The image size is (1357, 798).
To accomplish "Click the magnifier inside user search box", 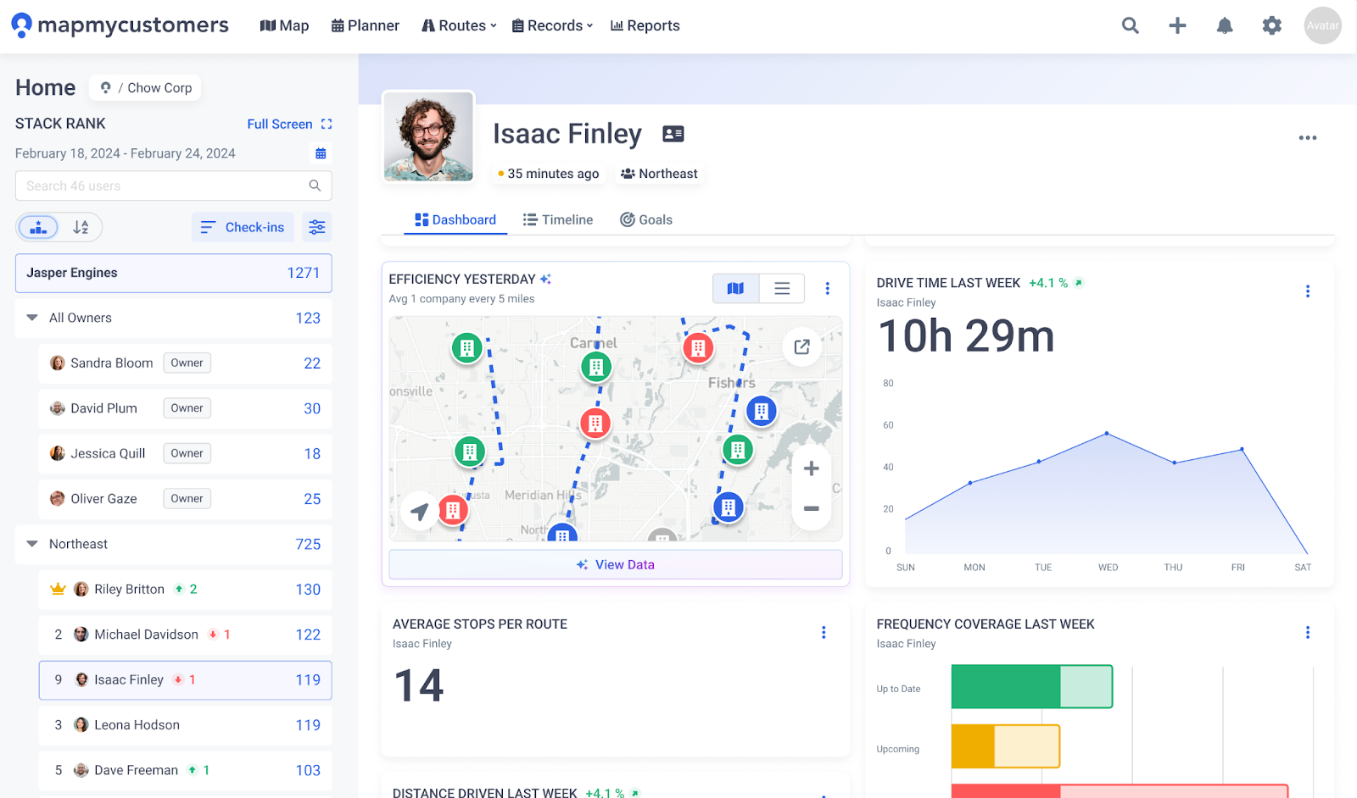I will coord(315,186).
